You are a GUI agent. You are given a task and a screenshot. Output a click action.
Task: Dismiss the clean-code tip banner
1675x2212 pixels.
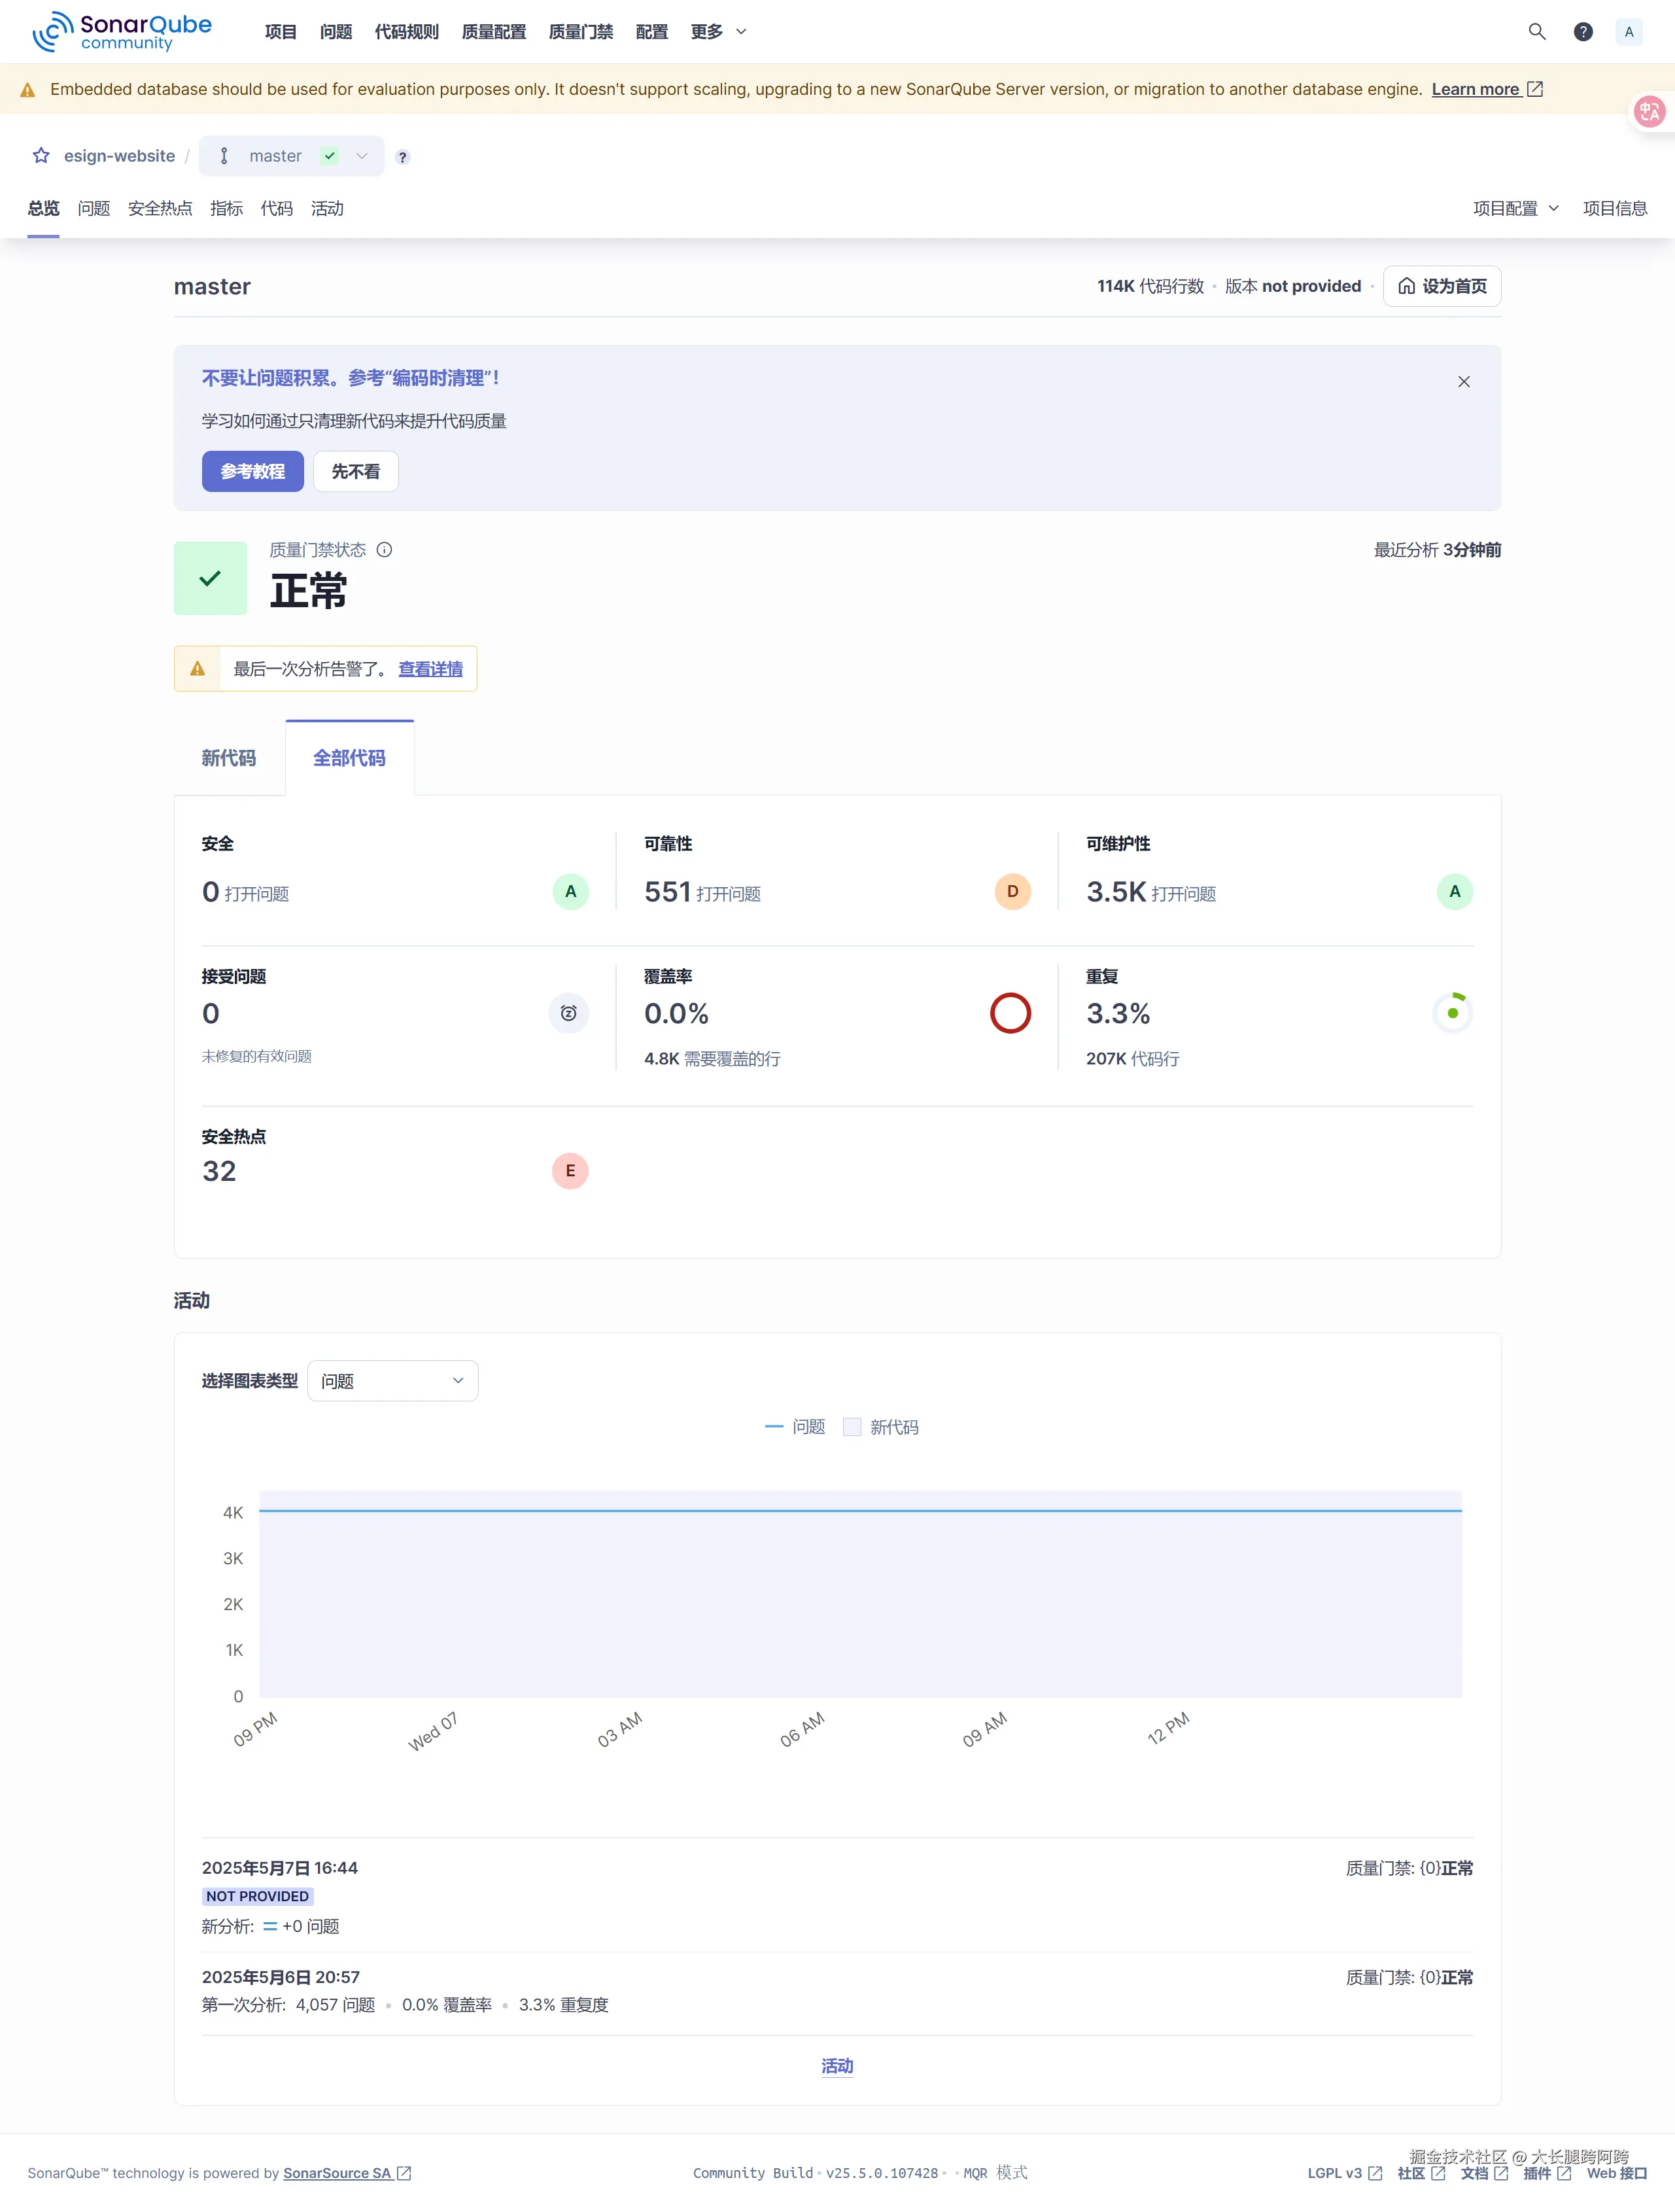(x=1463, y=381)
